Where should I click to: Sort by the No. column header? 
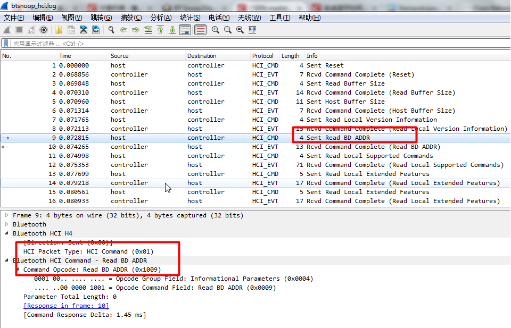point(29,56)
